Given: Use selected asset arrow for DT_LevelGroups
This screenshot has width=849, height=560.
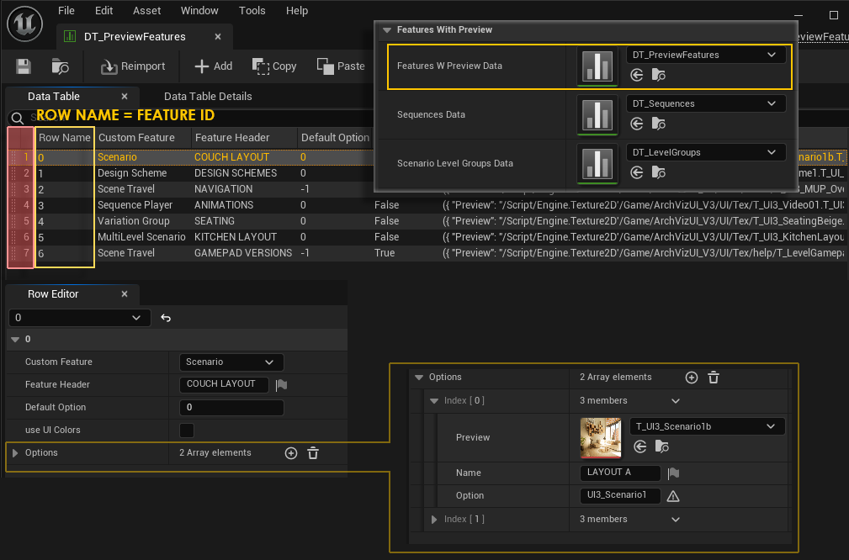Looking at the screenshot, I should tap(637, 172).
